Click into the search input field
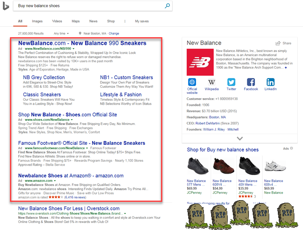 click(87, 6)
